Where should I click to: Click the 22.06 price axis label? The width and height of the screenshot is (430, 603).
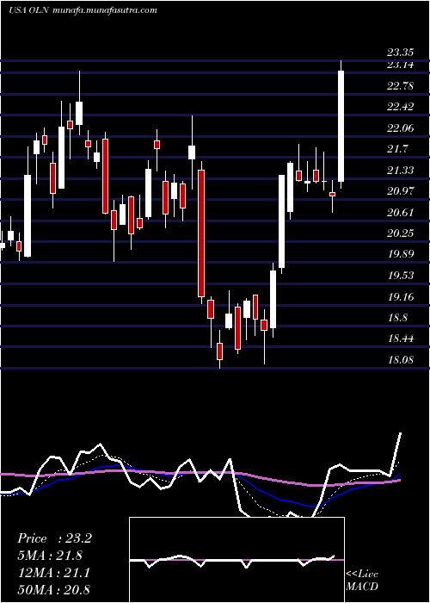[400, 128]
